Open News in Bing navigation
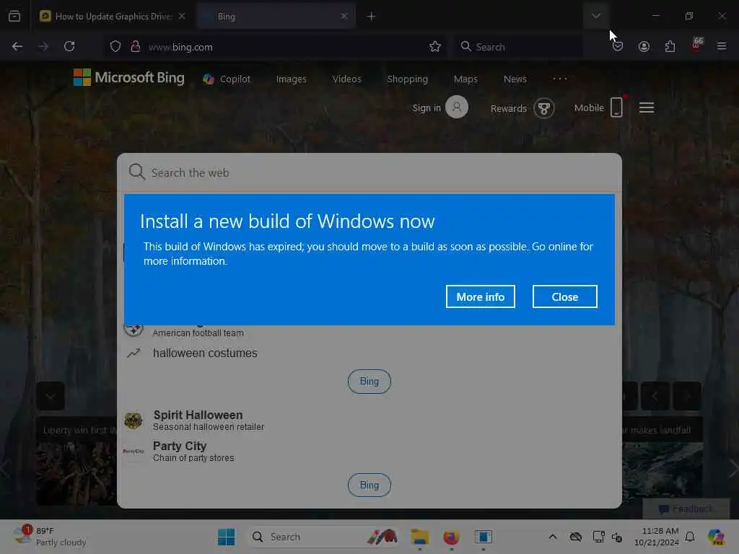739x554 pixels. pyautogui.click(x=515, y=79)
